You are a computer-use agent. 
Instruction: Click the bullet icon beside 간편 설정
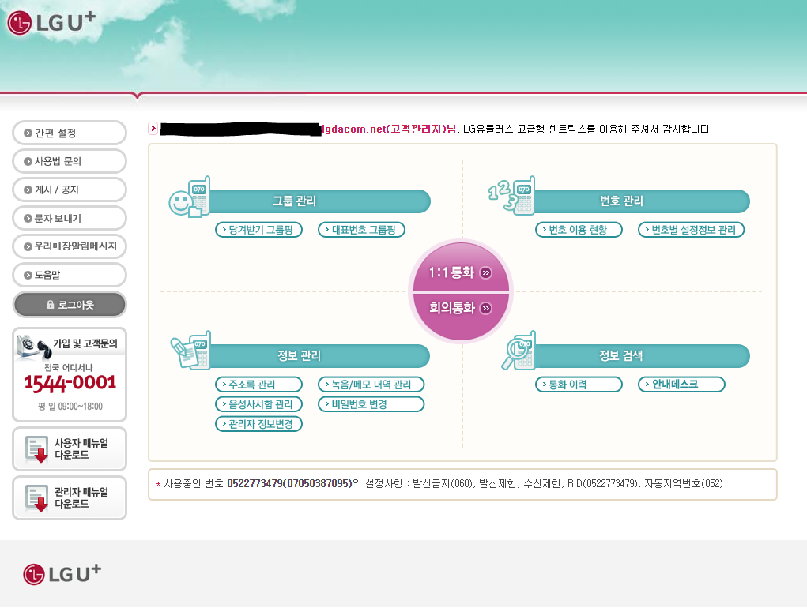click(28, 133)
